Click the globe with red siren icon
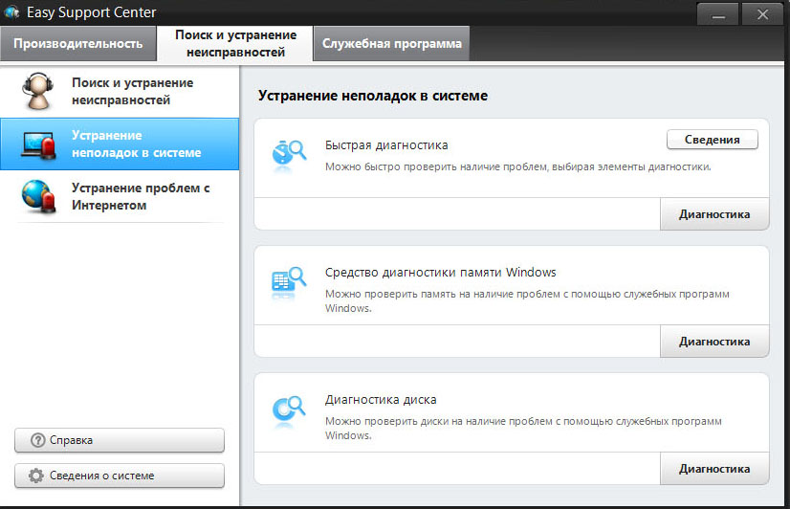Screen dimensions: 790x509 pos(38,196)
